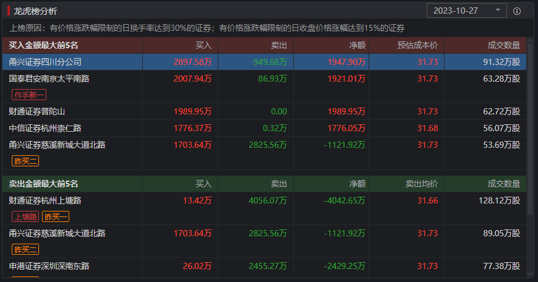Click the buy value 2007.94万
This screenshot has height=282, width=538.
coord(192,79)
